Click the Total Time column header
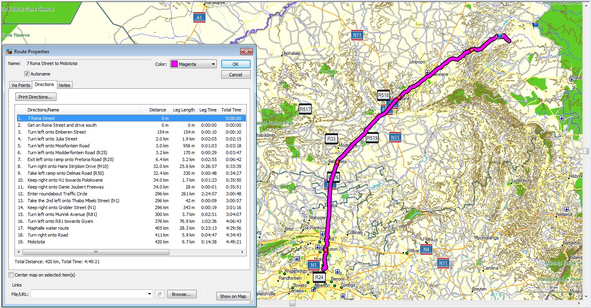The width and height of the screenshot is (591, 308). (x=231, y=110)
